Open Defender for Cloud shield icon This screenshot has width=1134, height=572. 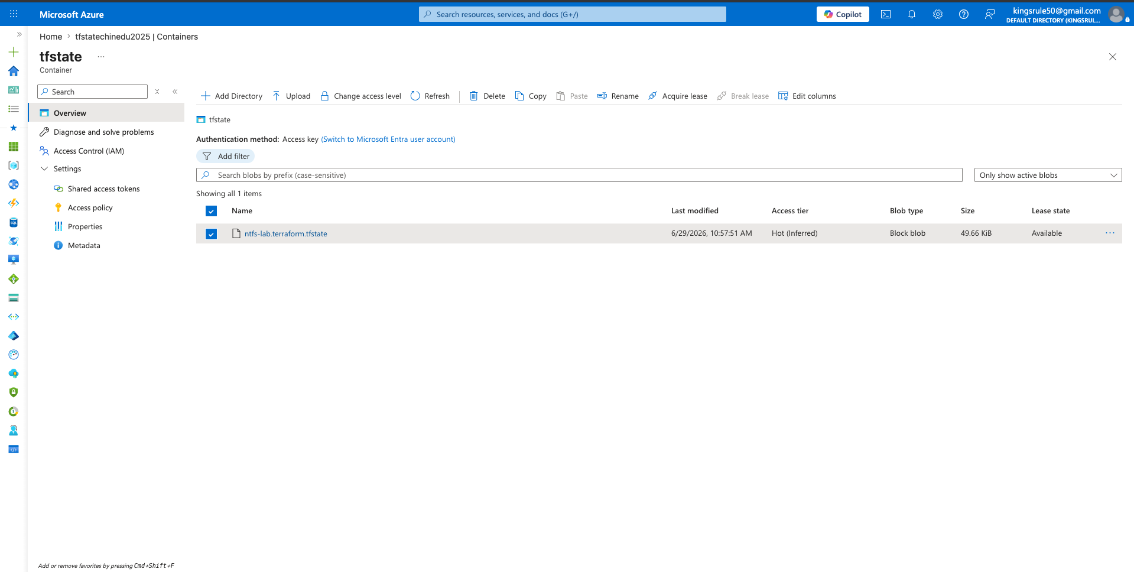(14, 392)
